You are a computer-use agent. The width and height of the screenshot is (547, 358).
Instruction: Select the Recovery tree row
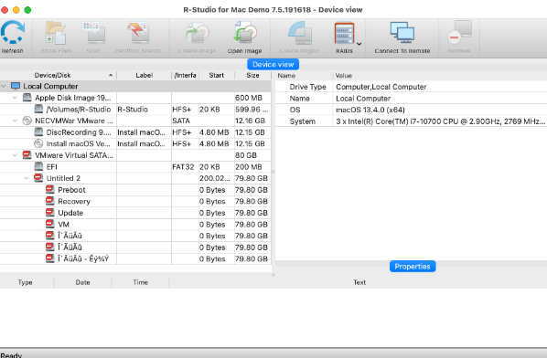[135, 201]
